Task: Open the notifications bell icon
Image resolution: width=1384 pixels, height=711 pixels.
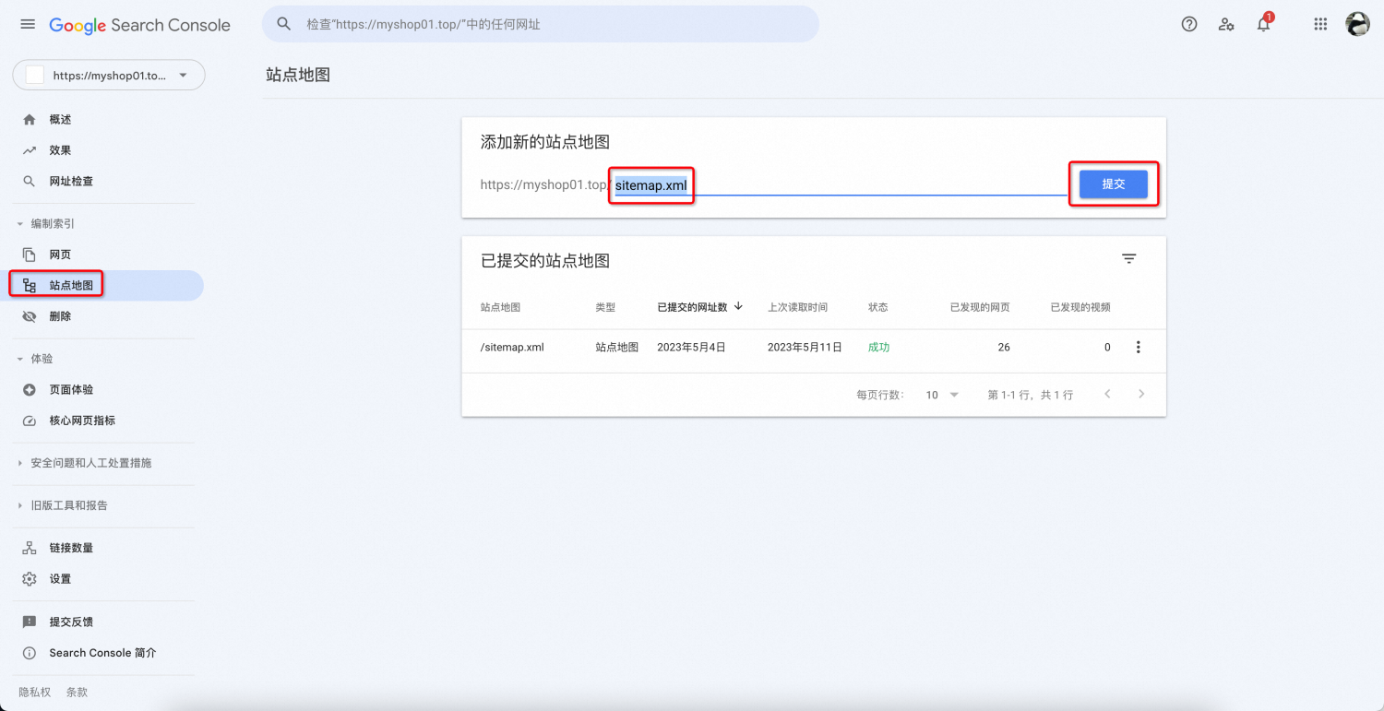Action: click(x=1263, y=25)
